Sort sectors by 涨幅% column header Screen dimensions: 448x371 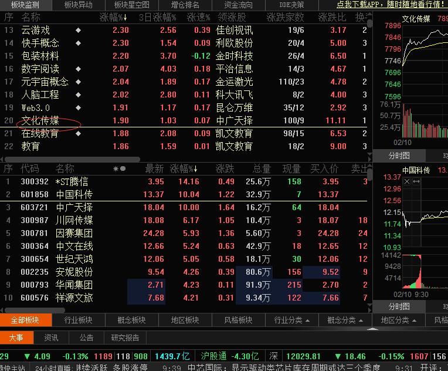(113, 18)
